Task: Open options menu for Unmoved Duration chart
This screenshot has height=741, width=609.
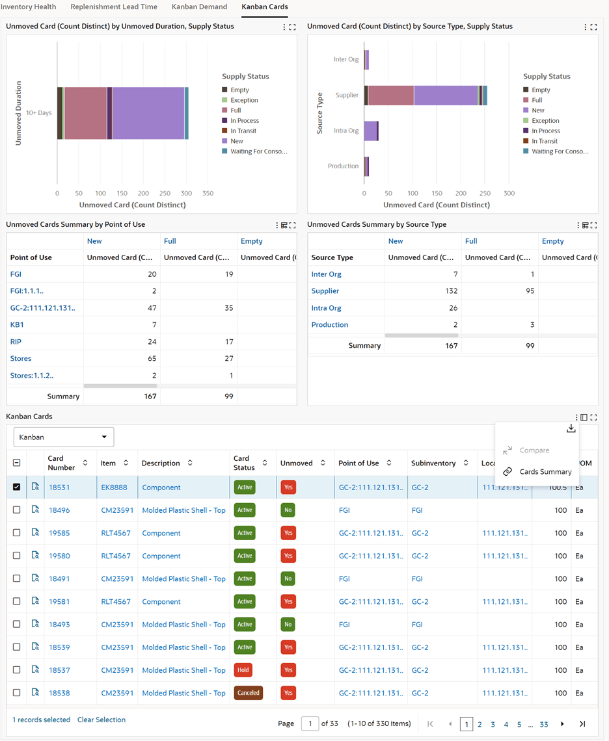Action: pyautogui.click(x=284, y=27)
